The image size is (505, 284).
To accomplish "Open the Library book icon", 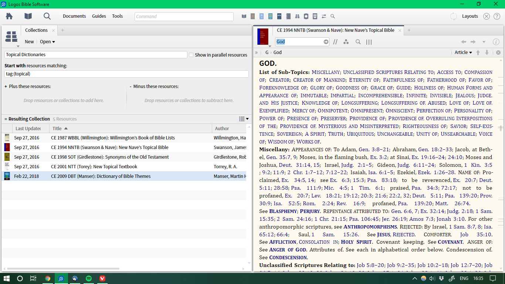I will pos(28,16).
